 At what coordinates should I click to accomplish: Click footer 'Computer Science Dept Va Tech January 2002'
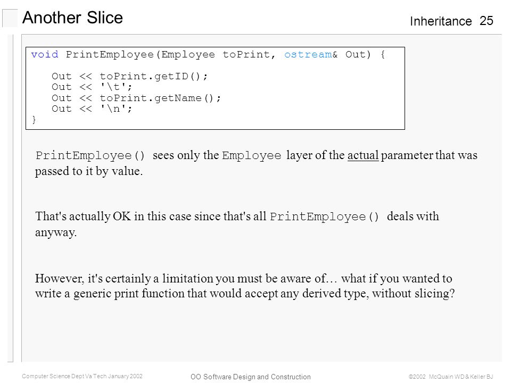pyautogui.click(x=82, y=376)
